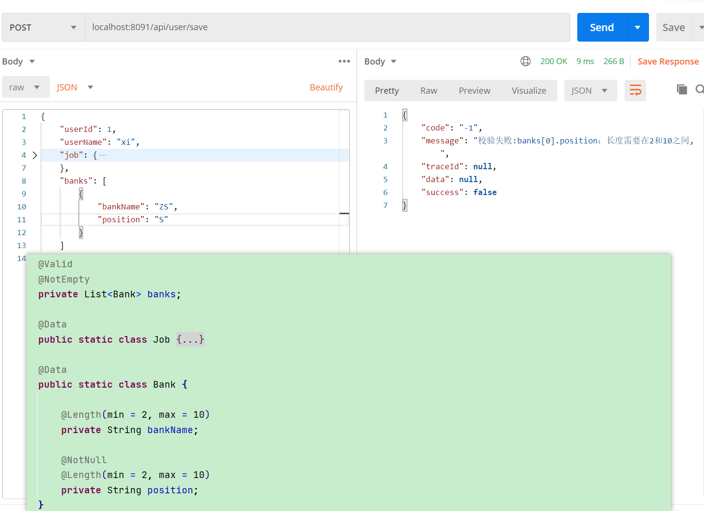
Task: Click the private List<Bank> banks line
Action: click(110, 294)
